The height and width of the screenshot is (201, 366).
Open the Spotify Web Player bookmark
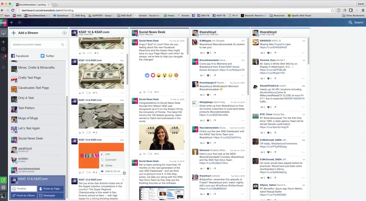click(x=299, y=15)
